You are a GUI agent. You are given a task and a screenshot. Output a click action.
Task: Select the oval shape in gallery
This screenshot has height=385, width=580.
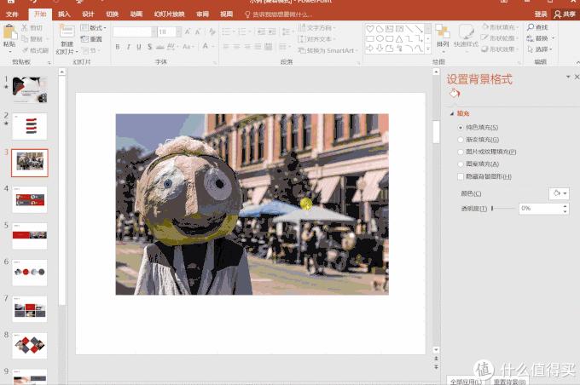[380, 38]
